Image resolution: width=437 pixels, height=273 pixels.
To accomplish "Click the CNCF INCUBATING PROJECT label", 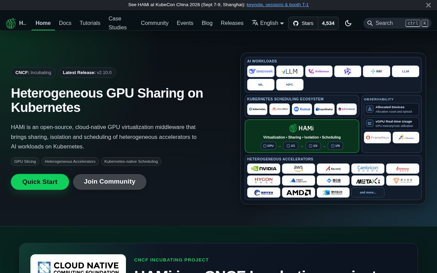I will (171, 260).
